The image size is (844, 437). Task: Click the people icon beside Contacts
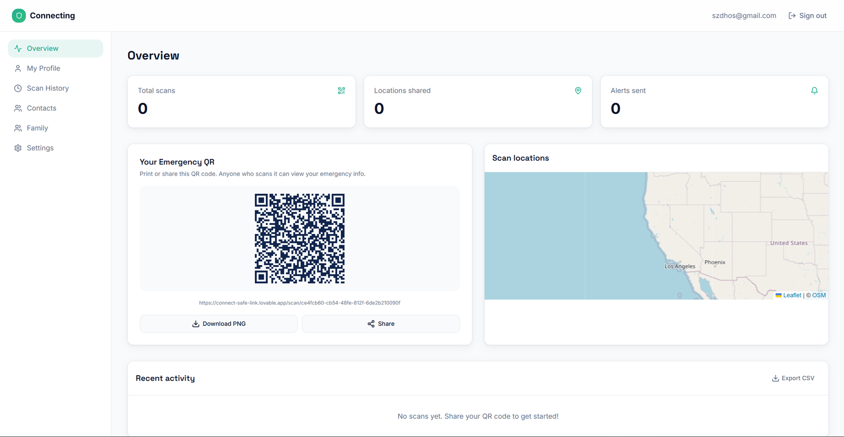pyautogui.click(x=18, y=108)
